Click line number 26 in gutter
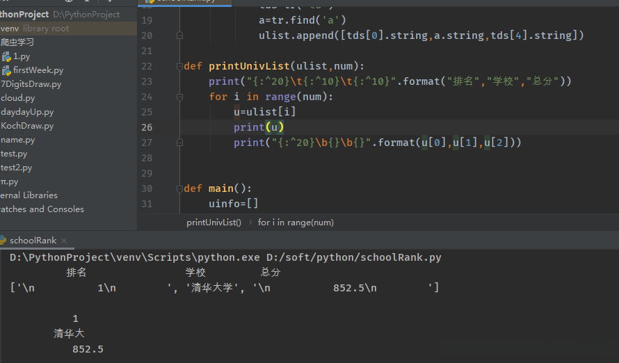This screenshot has width=619, height=363. click(147, 127)
